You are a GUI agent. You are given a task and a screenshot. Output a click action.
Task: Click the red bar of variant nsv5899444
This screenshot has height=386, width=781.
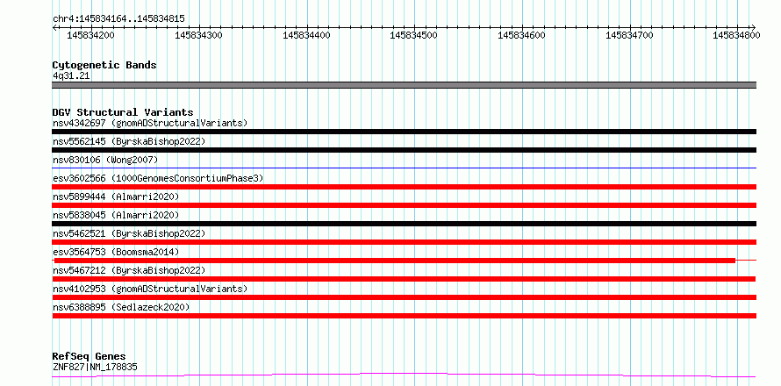click(x=405, y=205)
